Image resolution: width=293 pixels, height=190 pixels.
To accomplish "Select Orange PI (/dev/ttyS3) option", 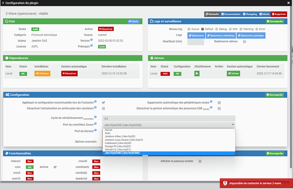I will [169, 146].
